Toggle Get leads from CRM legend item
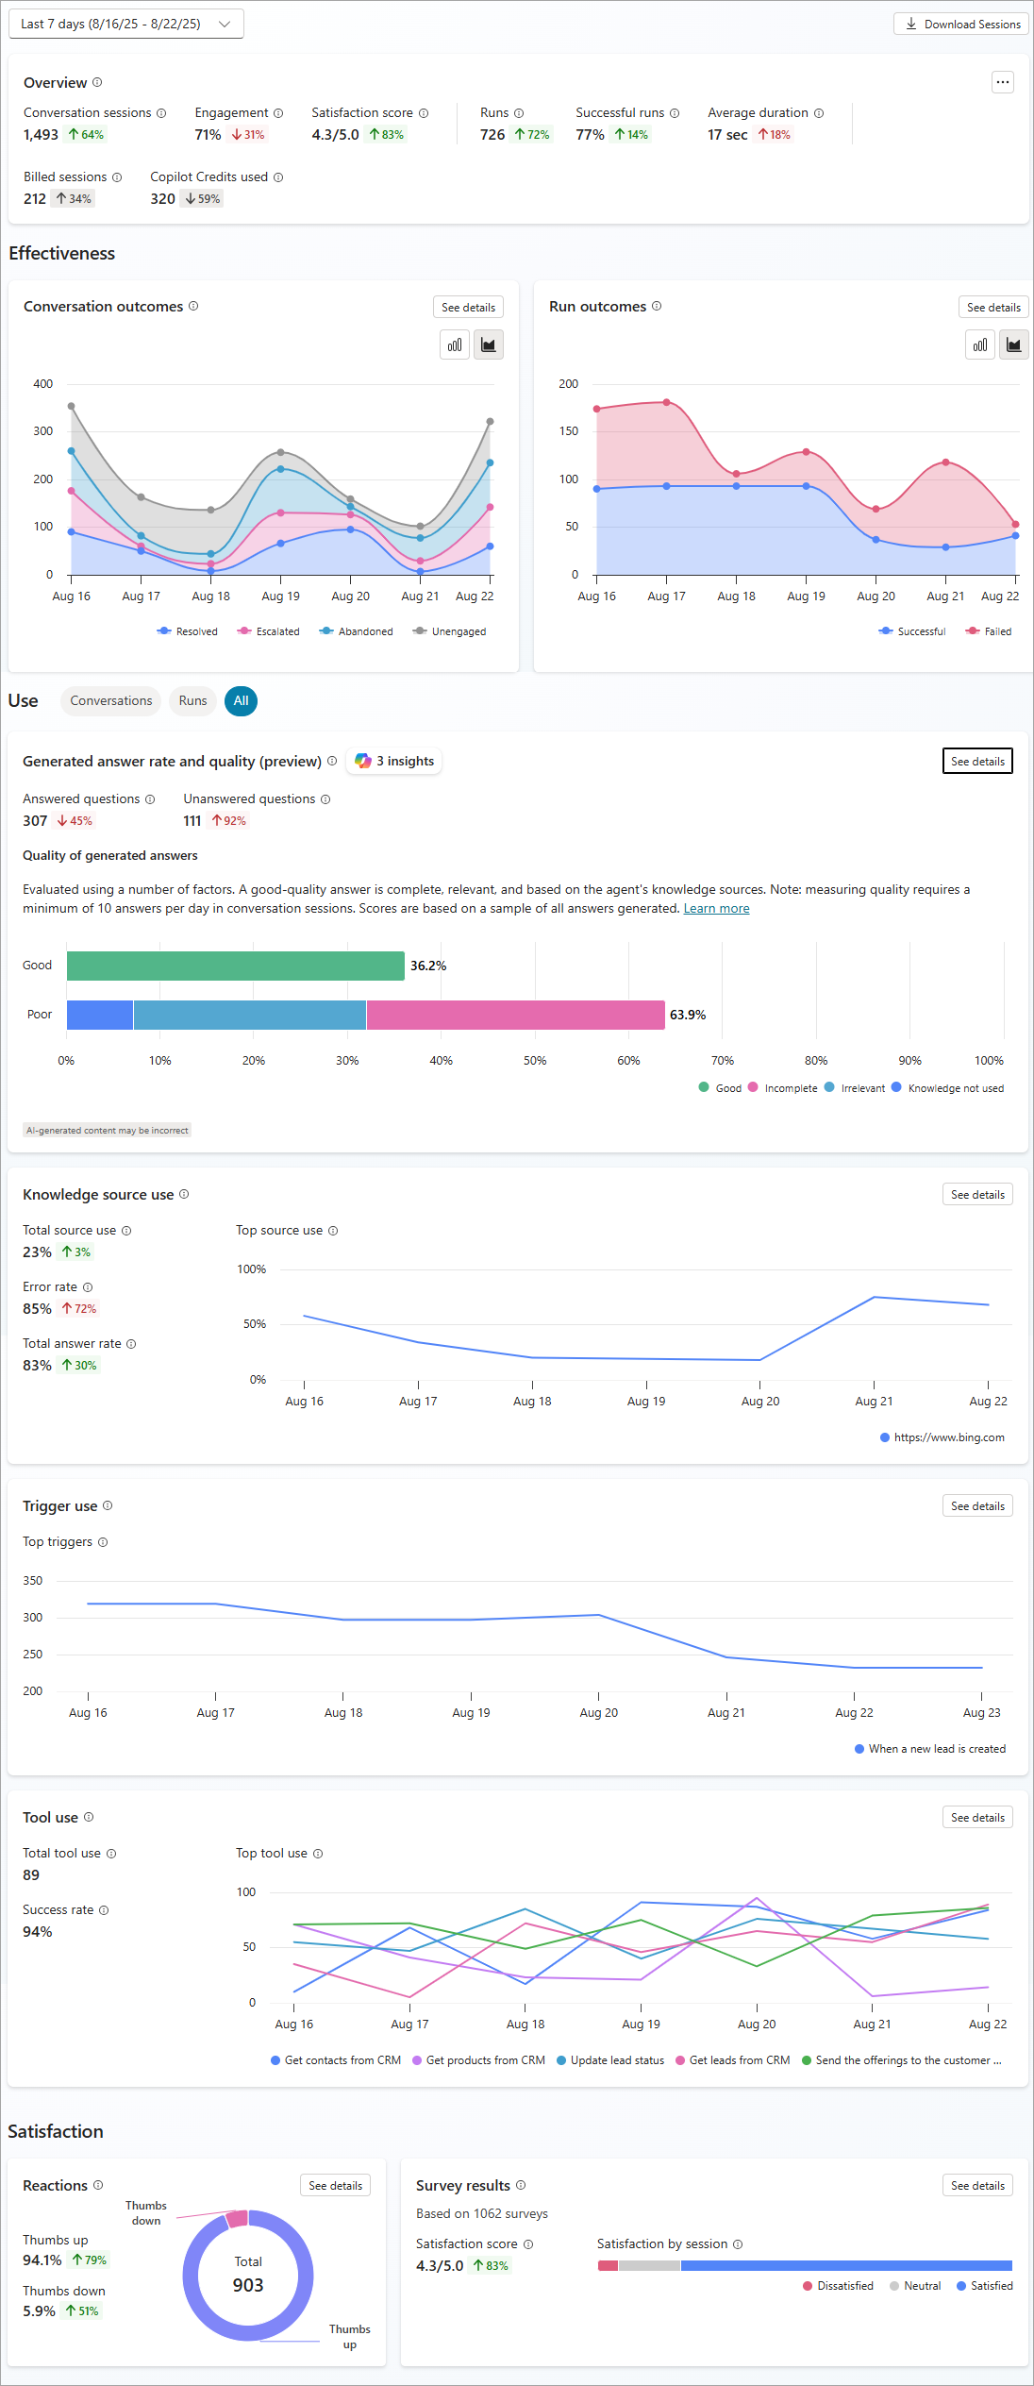The image size is (1034, 2386). click(732, 2060)
